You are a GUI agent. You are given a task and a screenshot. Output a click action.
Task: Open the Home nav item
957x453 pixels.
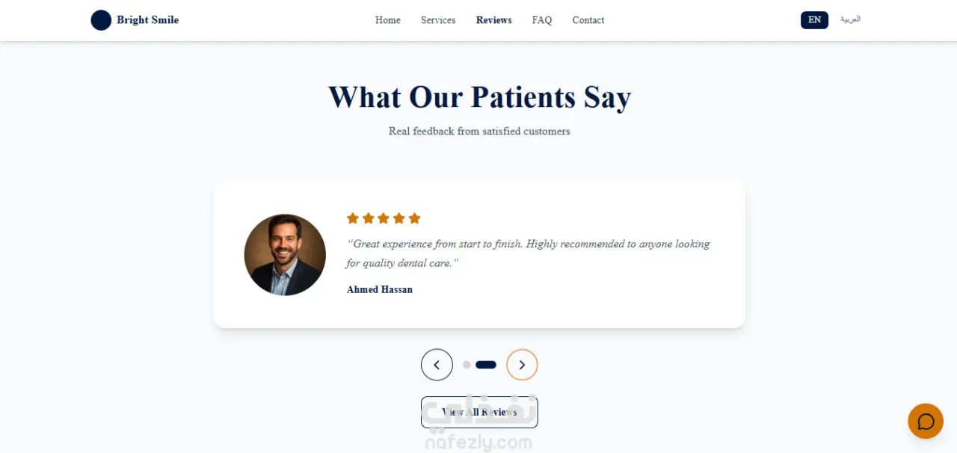point(388,20)
